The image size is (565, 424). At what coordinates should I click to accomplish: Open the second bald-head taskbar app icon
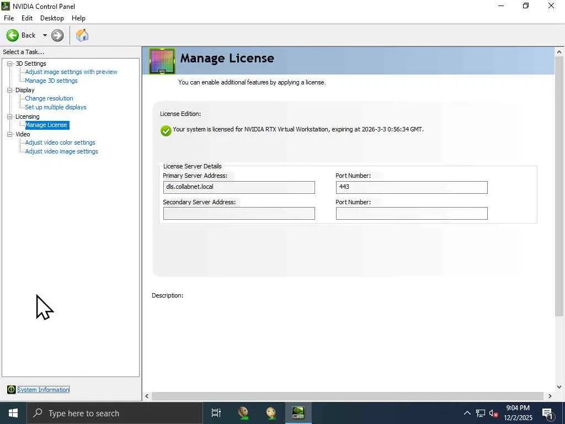270,413
